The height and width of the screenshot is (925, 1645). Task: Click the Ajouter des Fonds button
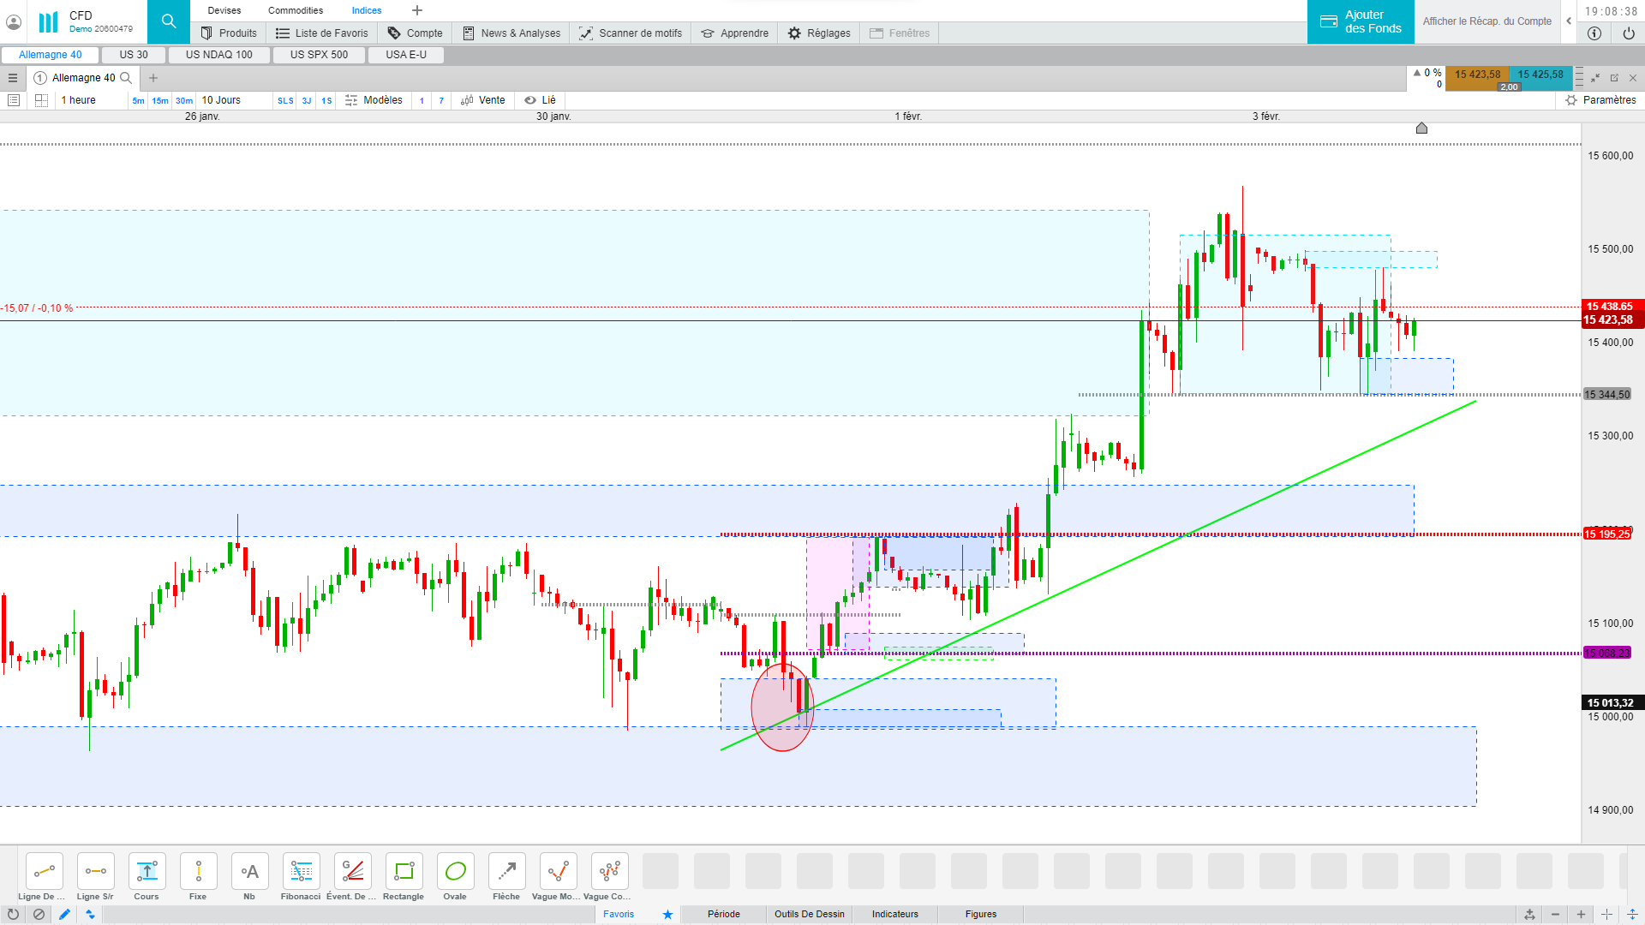click(x=1361, y=21)
